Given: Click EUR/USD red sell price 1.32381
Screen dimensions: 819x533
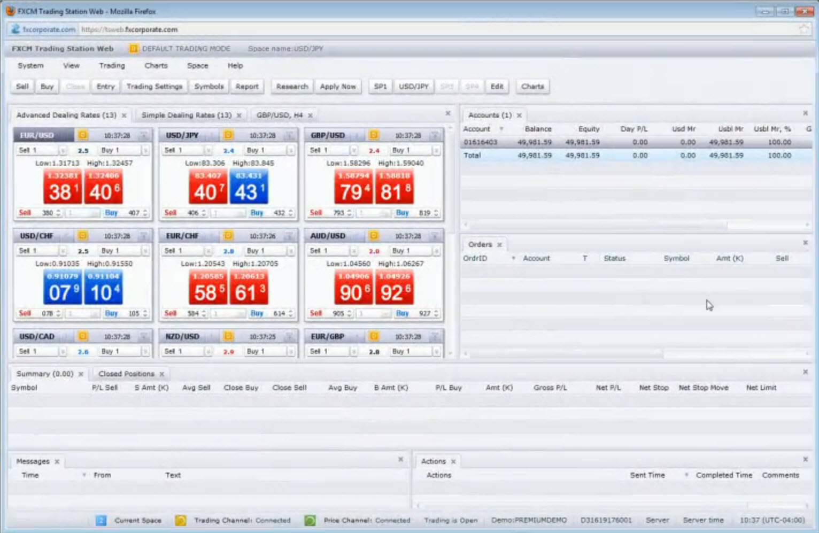Looking at the screenshot, I should click(x=63, y=187).
